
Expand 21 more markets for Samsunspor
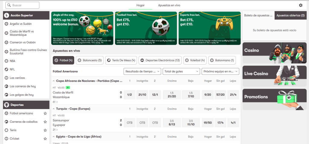[55, 130]
